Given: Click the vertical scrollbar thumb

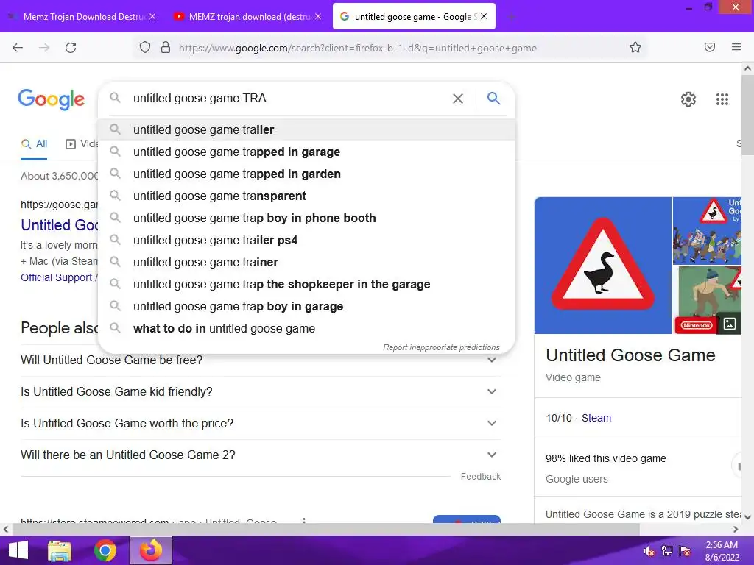Looking at the screenshot, I should [x=748, y=116].
